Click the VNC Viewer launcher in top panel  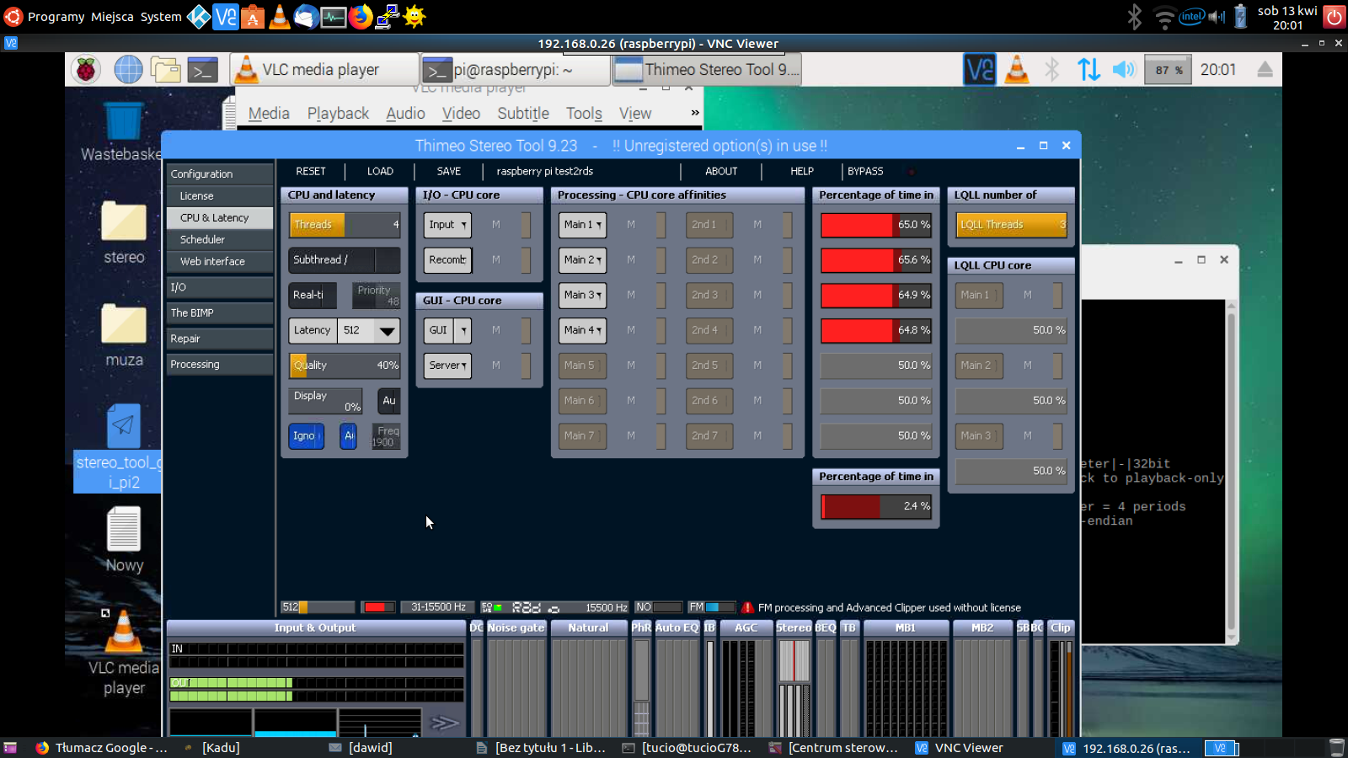(x=226, y=16)
